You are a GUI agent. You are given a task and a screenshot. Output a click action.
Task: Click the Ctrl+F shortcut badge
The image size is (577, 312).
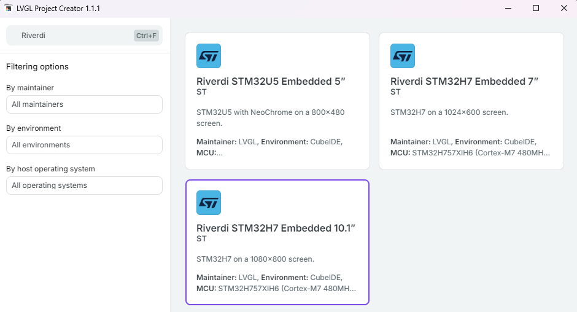coord(146,36)
